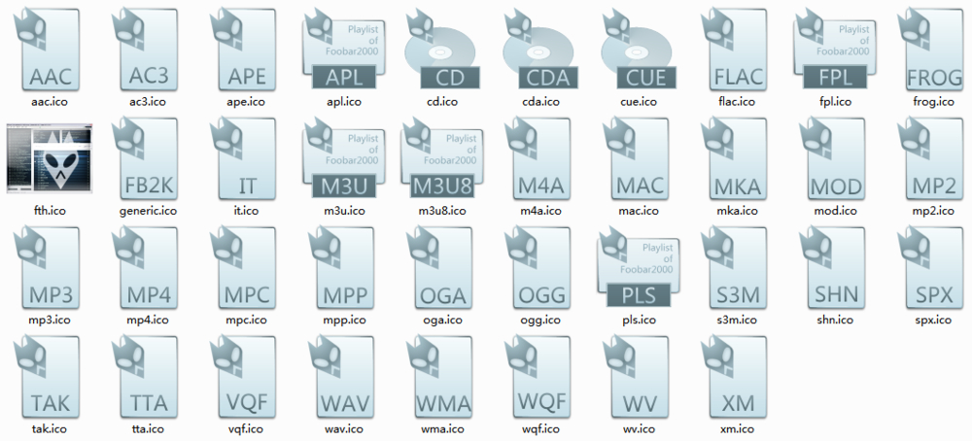Open the APL playlist icon
This screenshot has height=441, width=972.
(344, 50)
